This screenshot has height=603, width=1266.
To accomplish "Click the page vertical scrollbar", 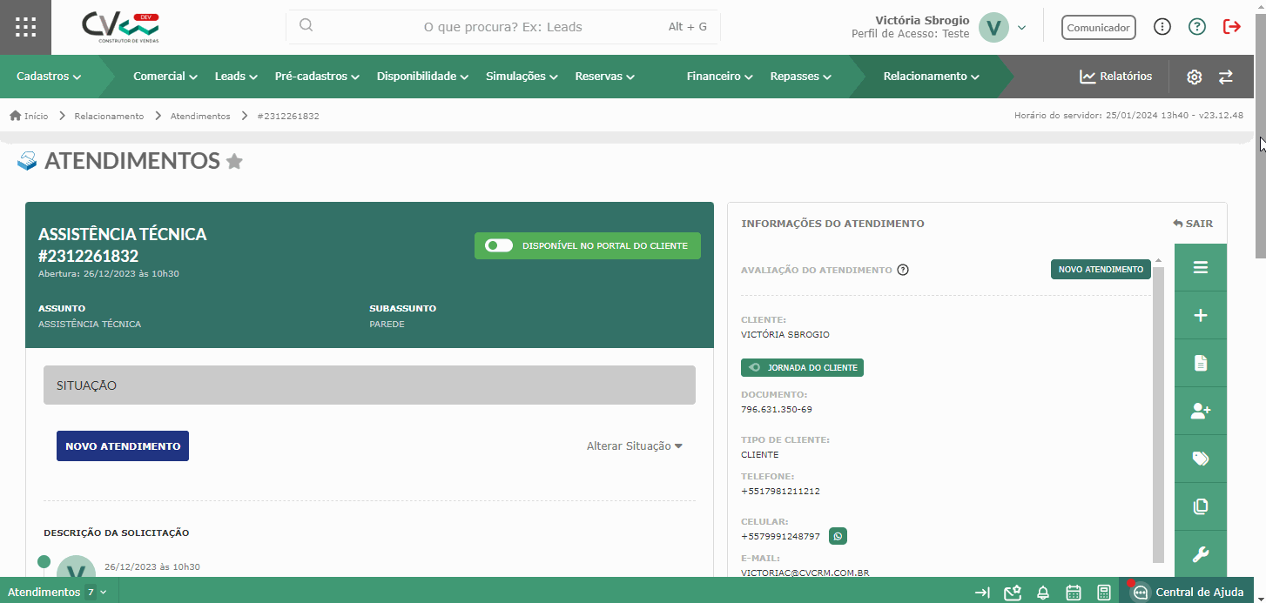I will (x=1260, y=135).
